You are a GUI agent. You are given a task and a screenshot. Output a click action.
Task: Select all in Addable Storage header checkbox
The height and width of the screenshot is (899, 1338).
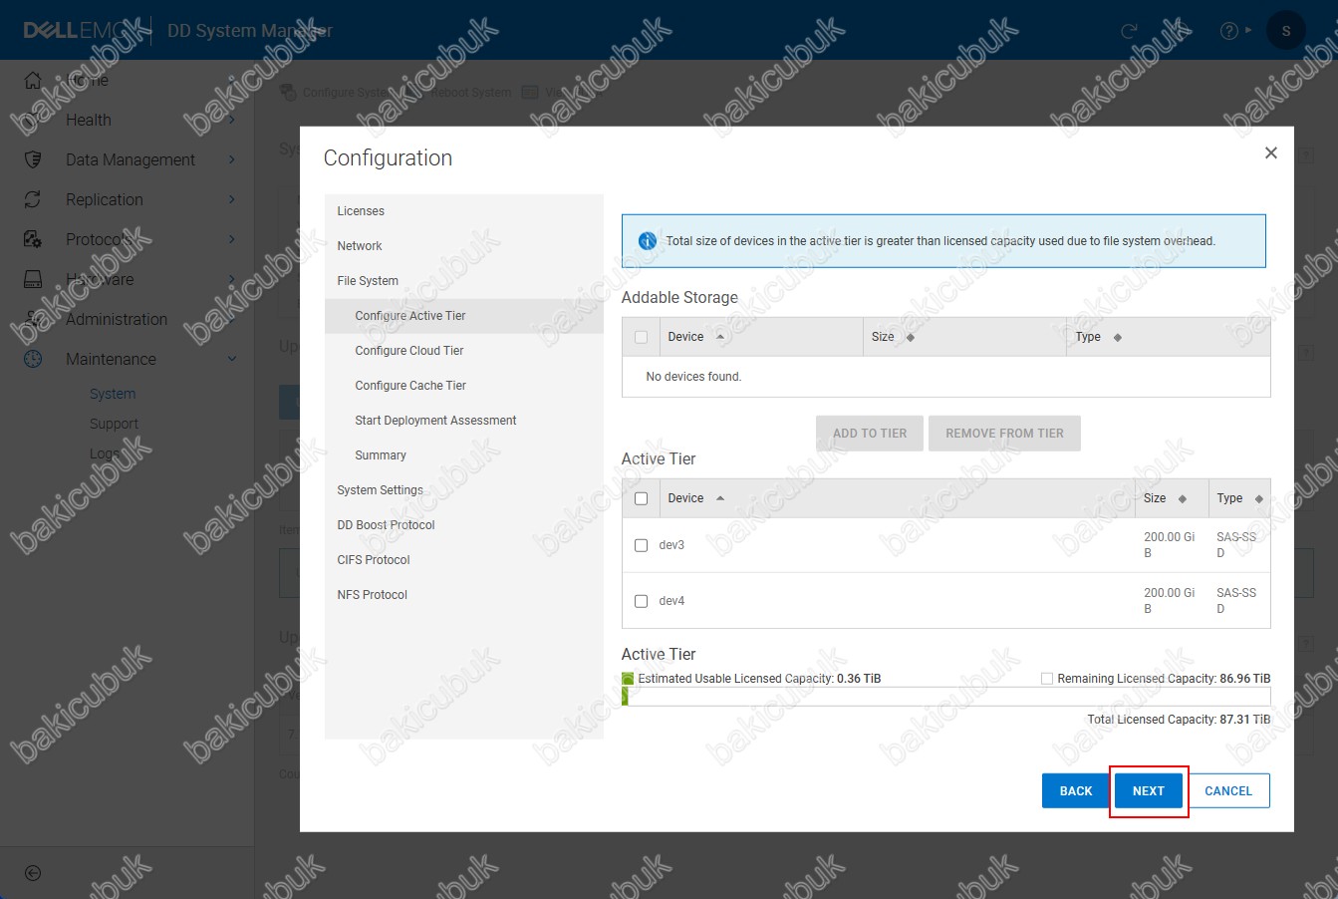pyautogui.click(x=641, y=337)
